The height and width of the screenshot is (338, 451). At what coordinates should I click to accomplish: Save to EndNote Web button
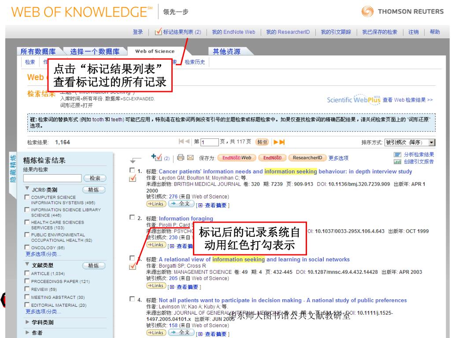[x=237, y=158]
